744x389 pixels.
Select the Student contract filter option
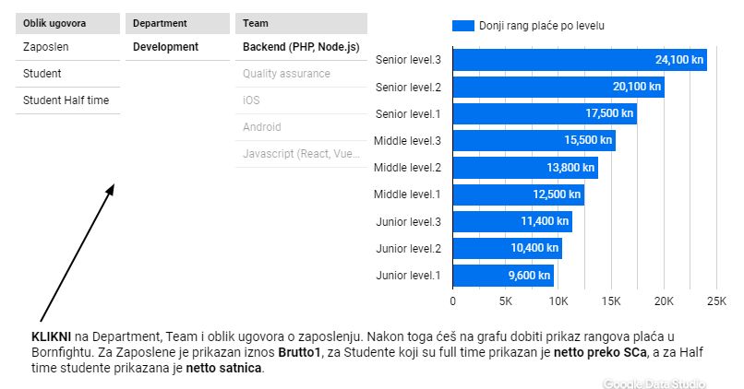67,74
